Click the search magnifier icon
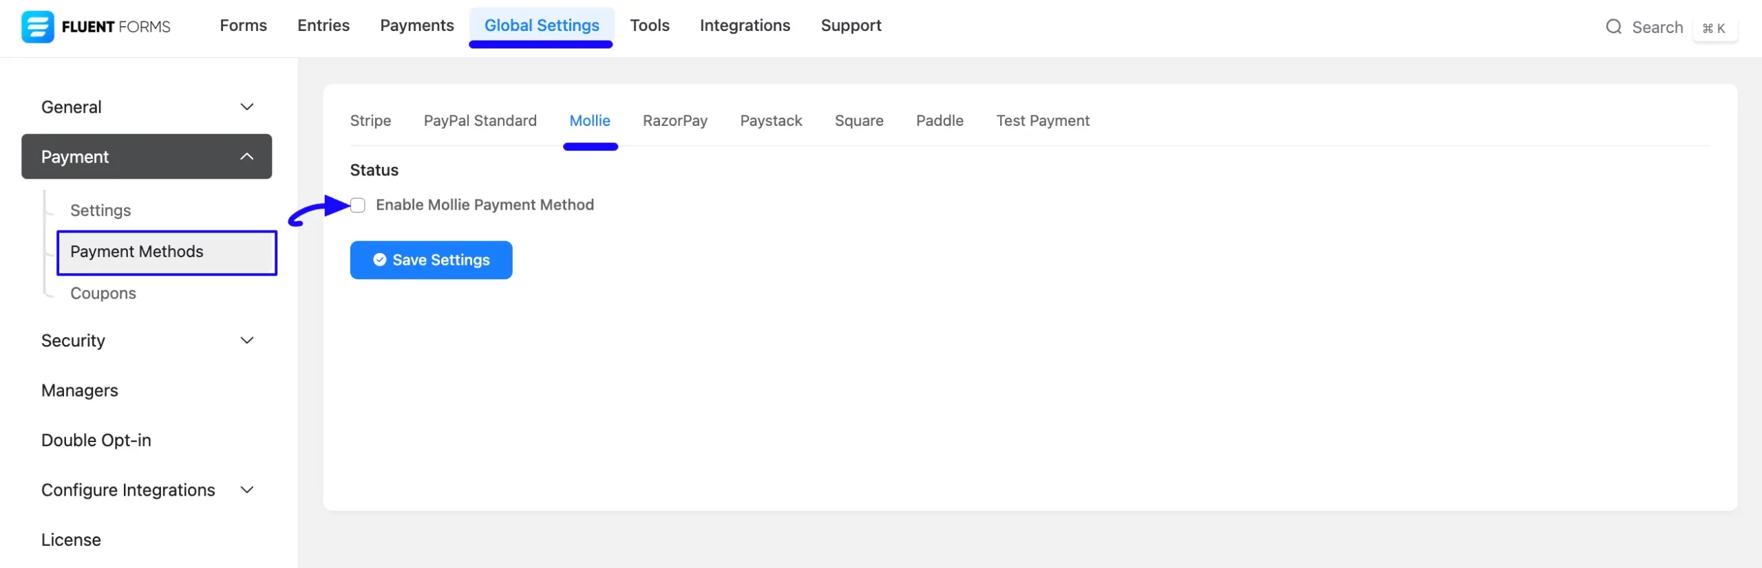 (1613, 27)
